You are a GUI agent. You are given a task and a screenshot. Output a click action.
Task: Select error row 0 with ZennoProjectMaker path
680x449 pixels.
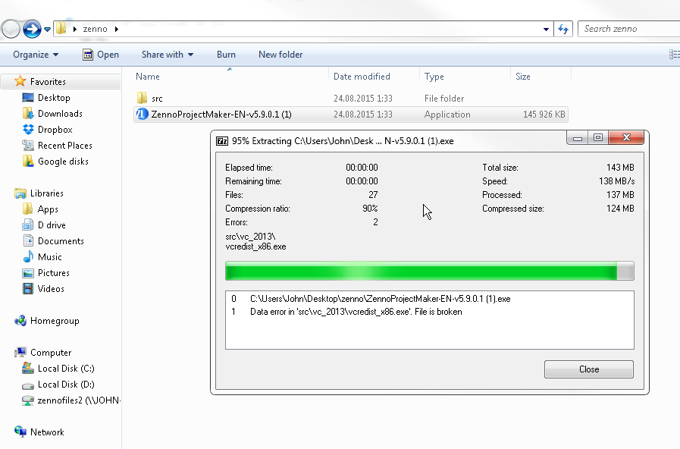(429, 299)
